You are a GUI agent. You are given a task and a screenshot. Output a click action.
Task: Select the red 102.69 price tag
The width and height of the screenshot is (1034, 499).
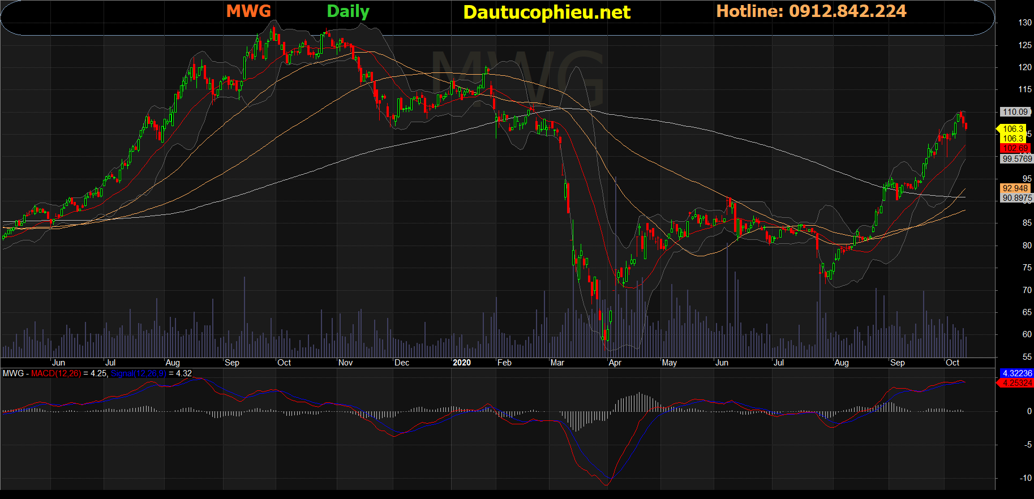[x=1015, y=148]
